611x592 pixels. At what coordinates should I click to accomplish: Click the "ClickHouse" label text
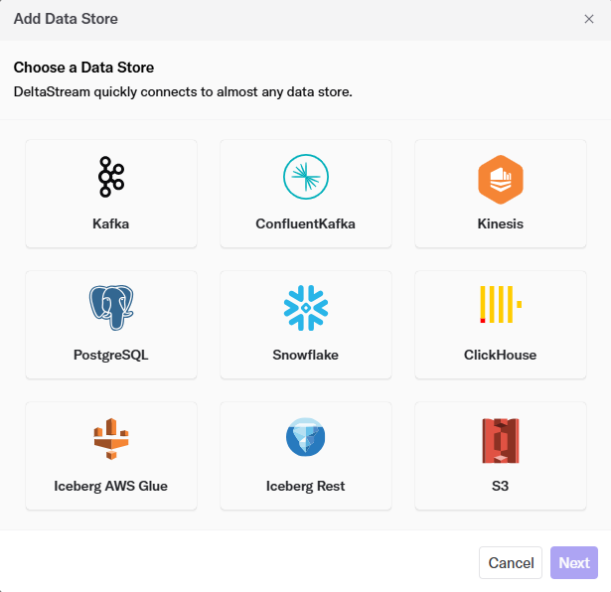(500, 355)
